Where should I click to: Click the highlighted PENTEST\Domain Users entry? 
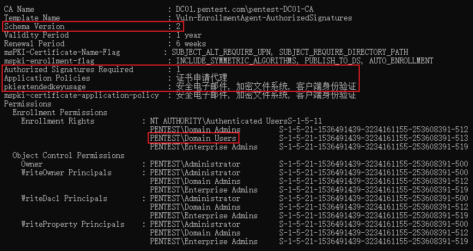[193, 138]
